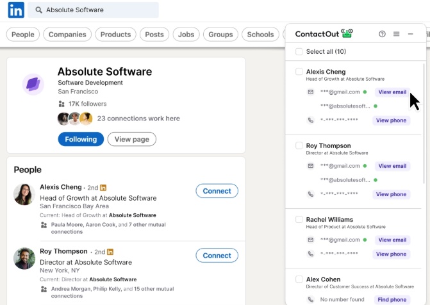Viewport: 430px width, 305px height.
Task: Click the phone icon under Alex Cohen
Action: (310, 299)
